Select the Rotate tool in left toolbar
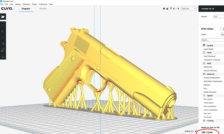The image size is (224, 134). 3,37
